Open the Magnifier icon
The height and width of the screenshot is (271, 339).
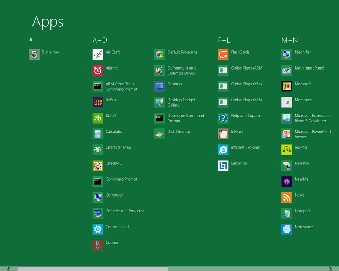pos(287,54)
